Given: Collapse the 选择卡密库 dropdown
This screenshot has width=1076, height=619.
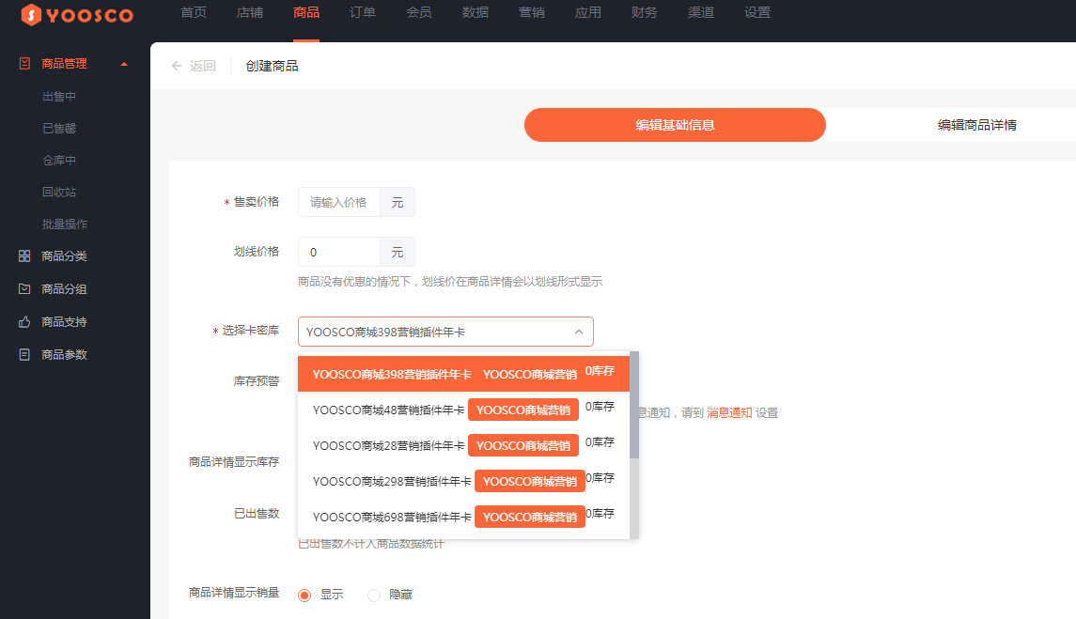Looking at the screenshot, I should click(x=579, y=333).
